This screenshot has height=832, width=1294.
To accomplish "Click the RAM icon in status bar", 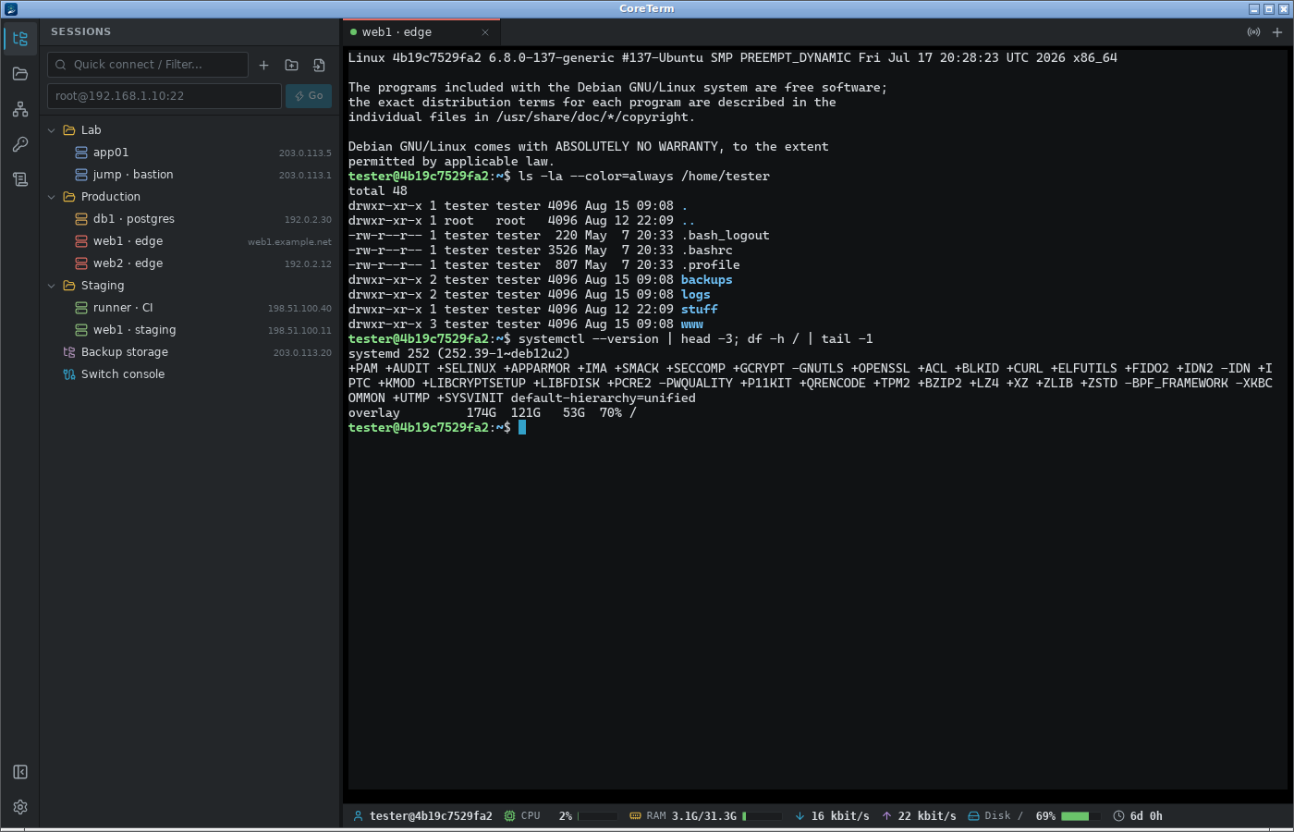I will point(635,816).
